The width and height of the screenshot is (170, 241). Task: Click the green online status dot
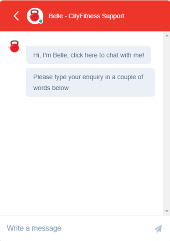pyautogui.click(x=41, y=21)
